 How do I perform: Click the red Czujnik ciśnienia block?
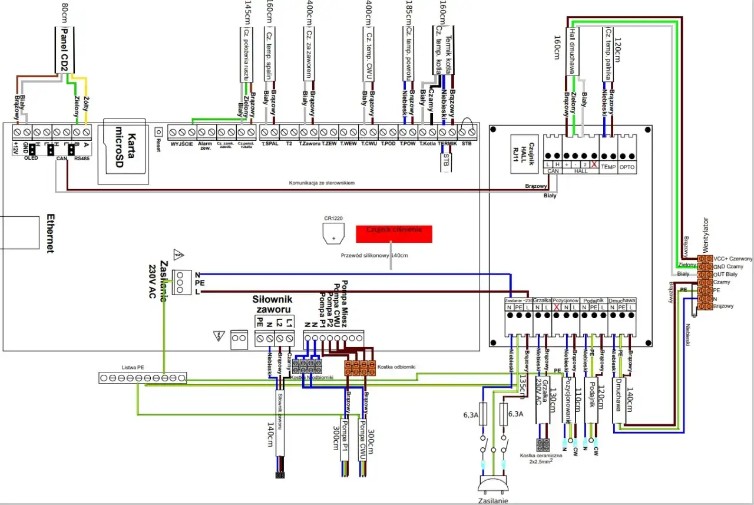(x=393, y=233)
